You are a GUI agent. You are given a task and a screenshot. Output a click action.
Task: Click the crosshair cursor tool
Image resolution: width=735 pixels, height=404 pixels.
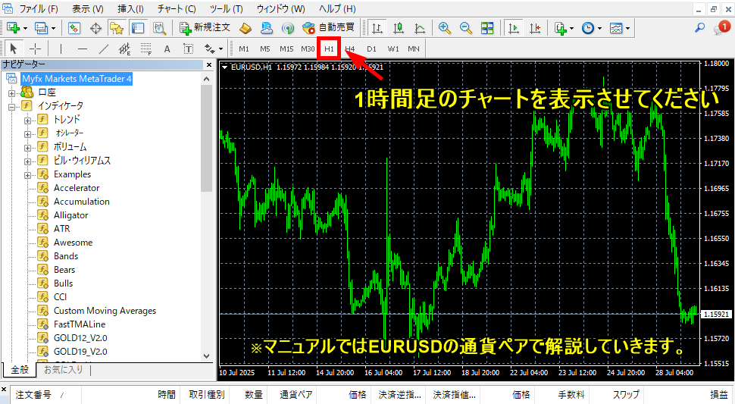36,49
